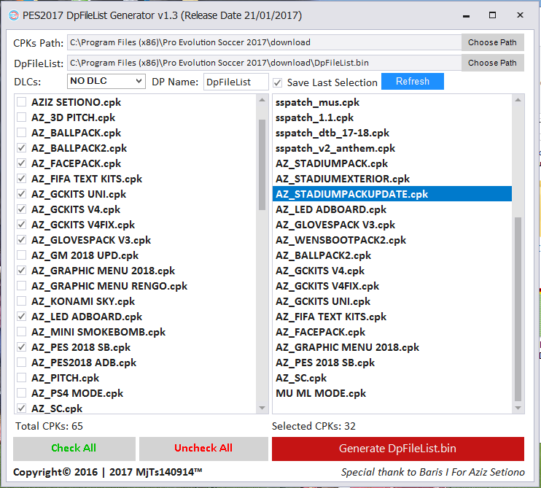
Task: Select AZ_GRAPHIC MENU 2018.cpk in right list
Action: 392,347
